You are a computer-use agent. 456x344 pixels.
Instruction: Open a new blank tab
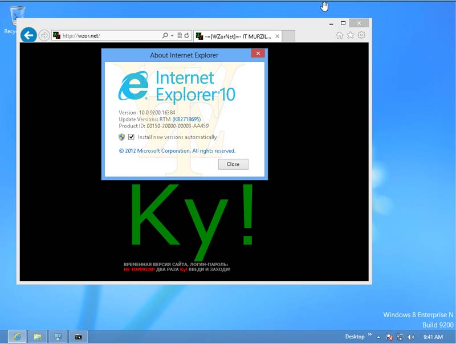(x=288, y=36)
